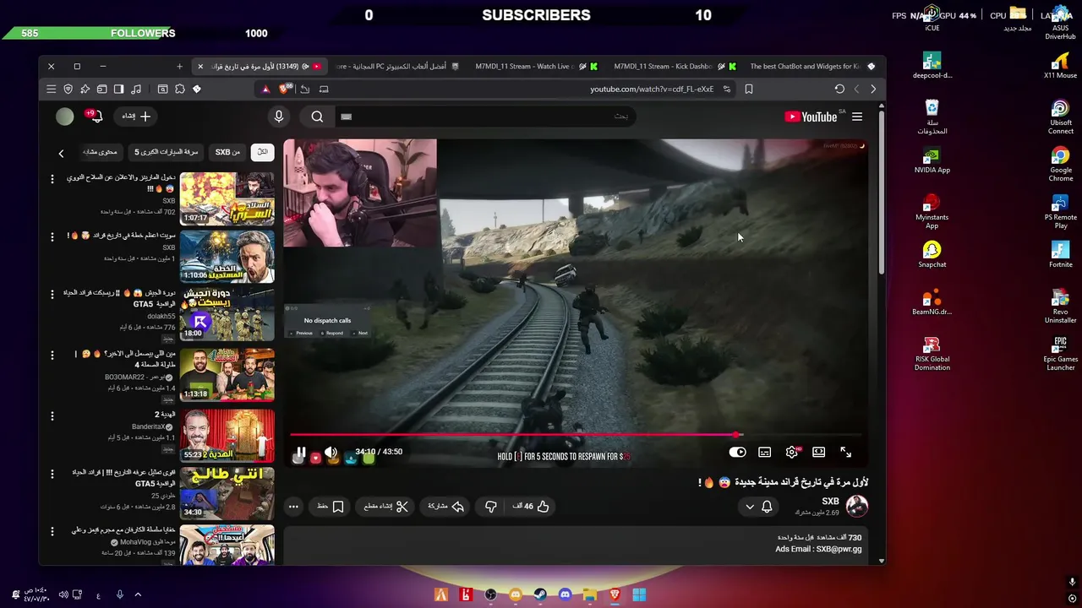Select the Grand Theft Auto 5 chip

(167, 152)
